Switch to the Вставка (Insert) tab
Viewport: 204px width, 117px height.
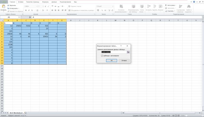(x=20, y=2)
